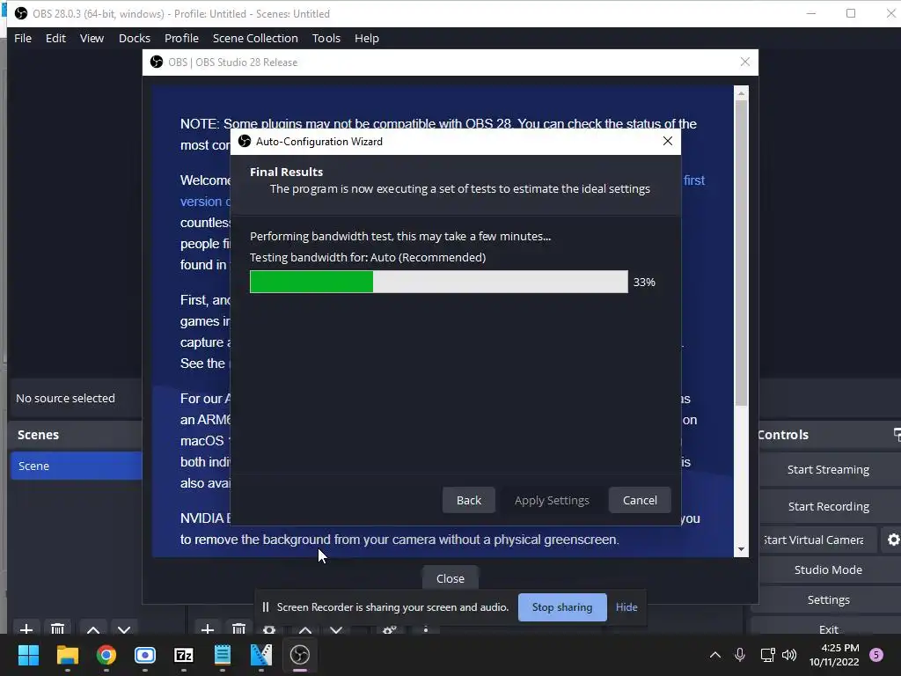Click 'No source selected' label
This screenshot has width=901, height=676.
point(65,399)
